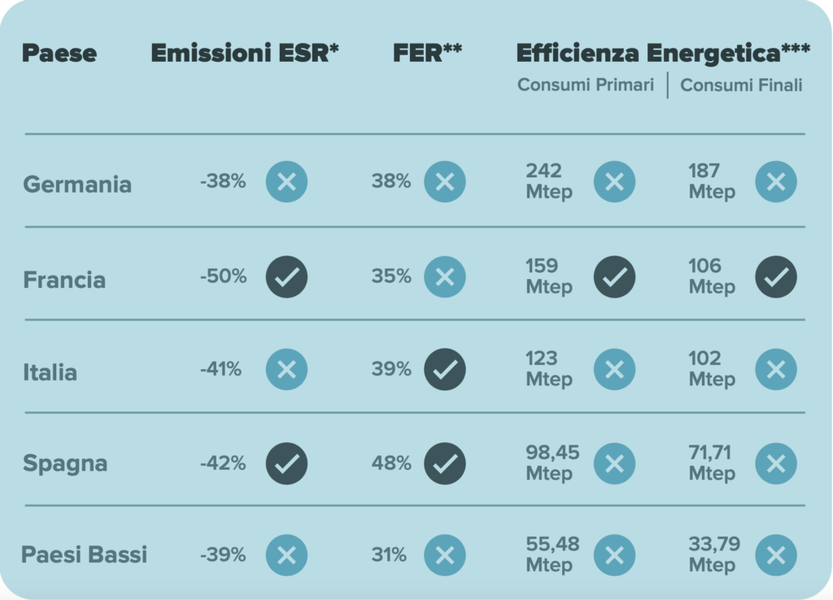The width and height of the screenshot is (833, 600).
Task: Click the Paesi Bassi row label
Action: point(85,555)
